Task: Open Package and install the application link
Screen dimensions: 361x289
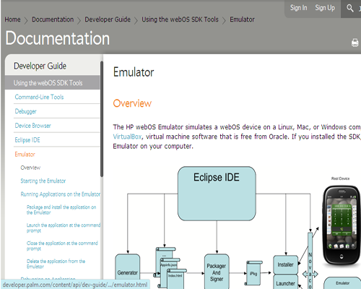Action: tap(61, 210)
